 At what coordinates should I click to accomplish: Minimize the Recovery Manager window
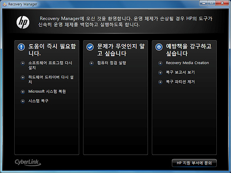204,3
